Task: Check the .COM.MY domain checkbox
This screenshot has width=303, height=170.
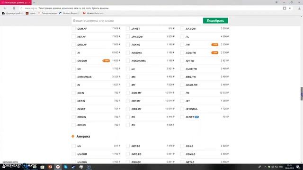Action: (128, 93)
